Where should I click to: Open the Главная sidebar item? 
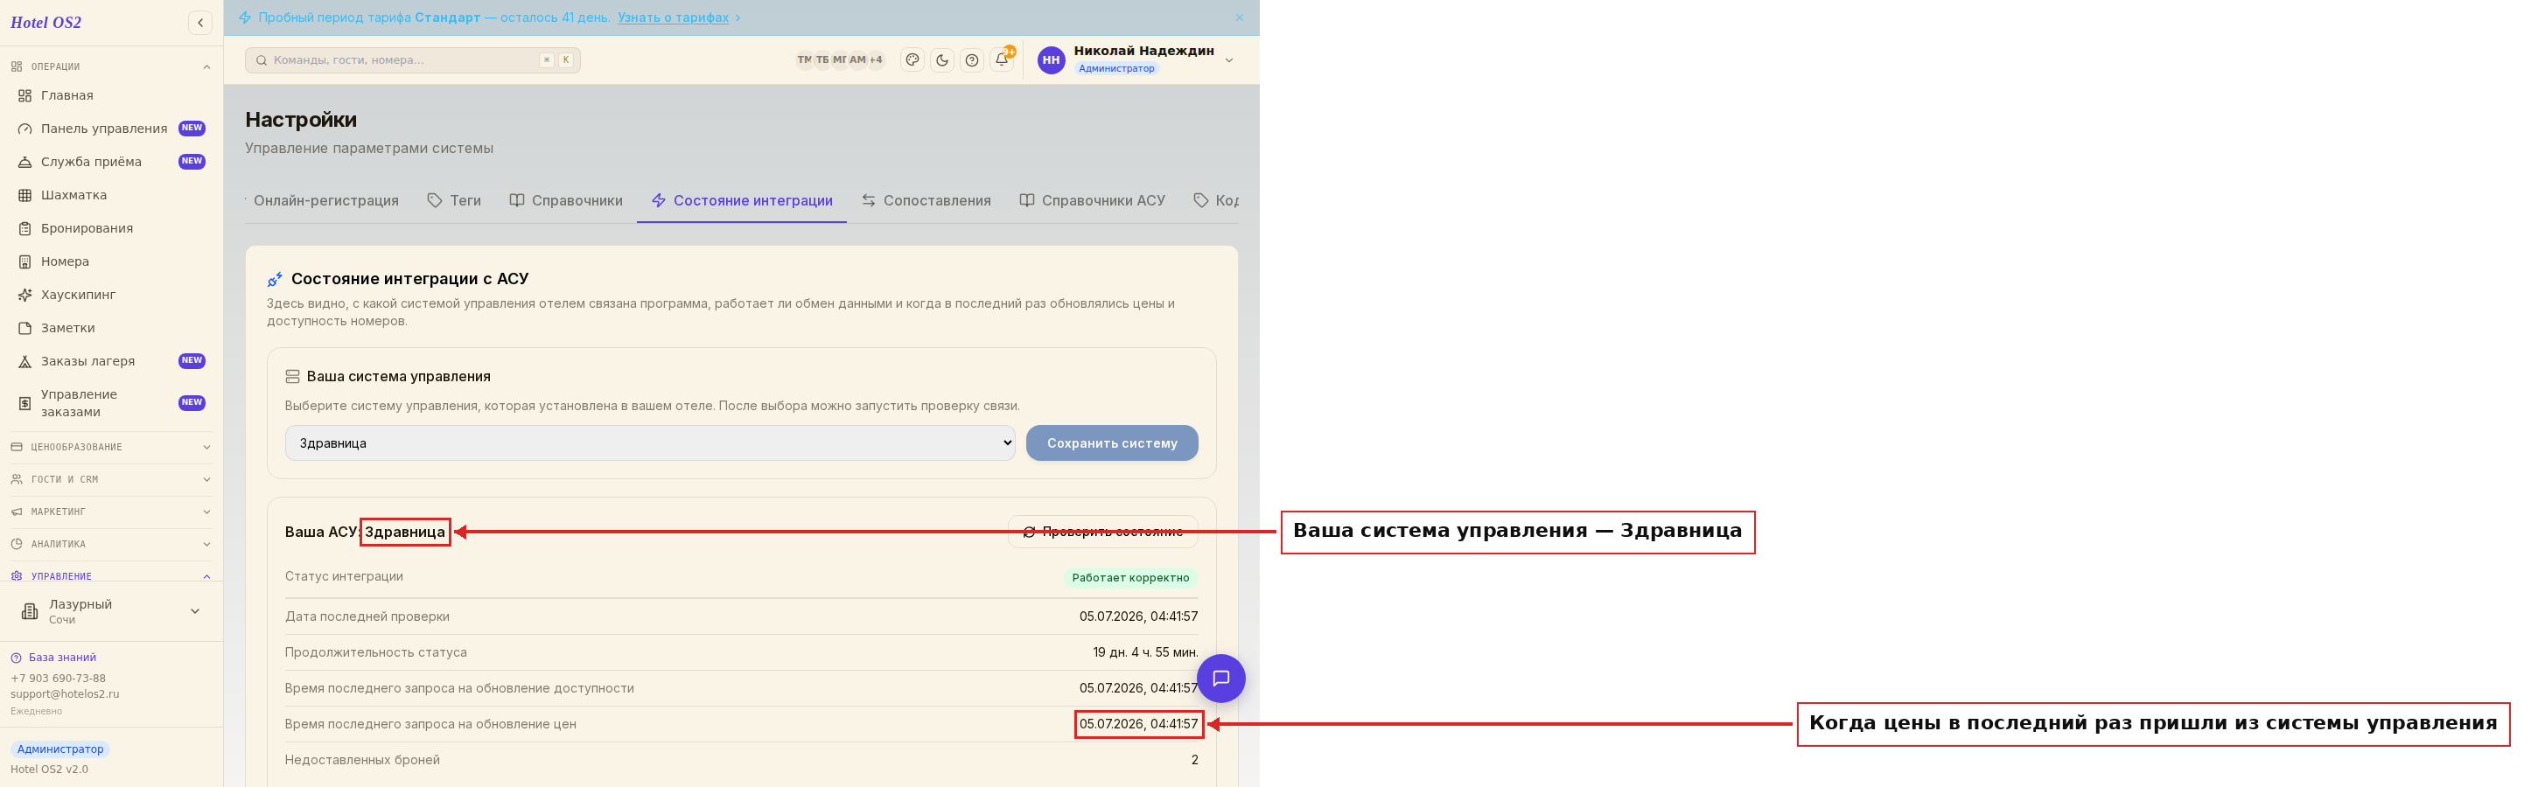coord(111,95)
